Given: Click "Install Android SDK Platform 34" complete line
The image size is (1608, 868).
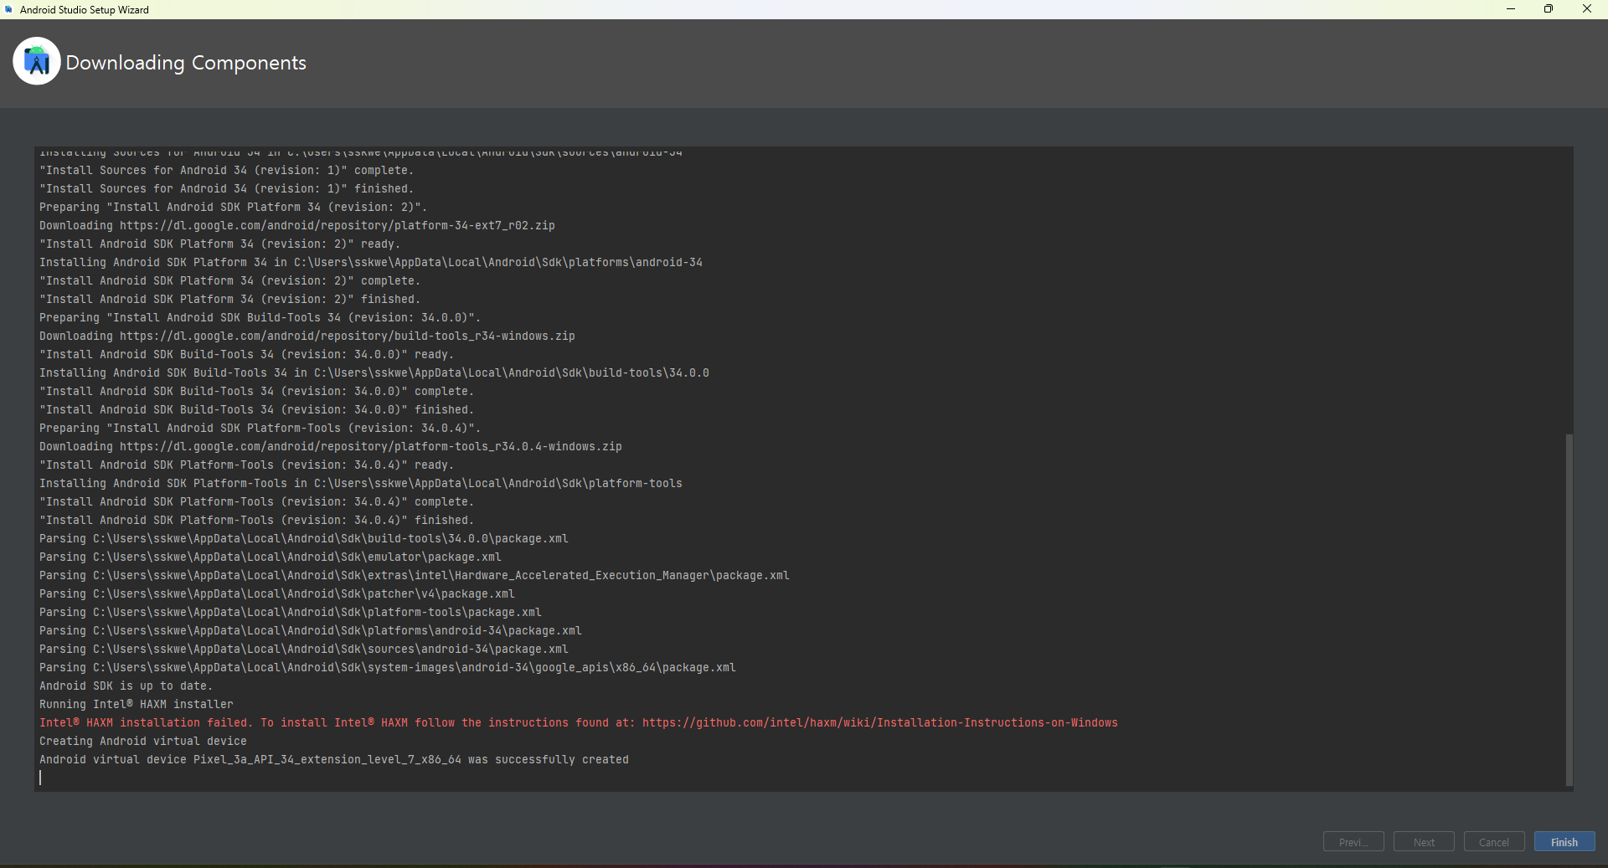Looking at the screenshot, I should (230, 280).
